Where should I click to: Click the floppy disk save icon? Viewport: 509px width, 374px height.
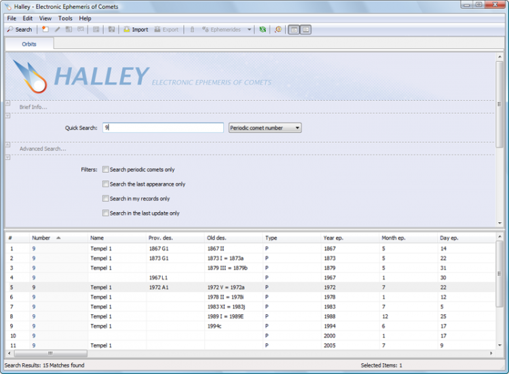coord(111,30)
